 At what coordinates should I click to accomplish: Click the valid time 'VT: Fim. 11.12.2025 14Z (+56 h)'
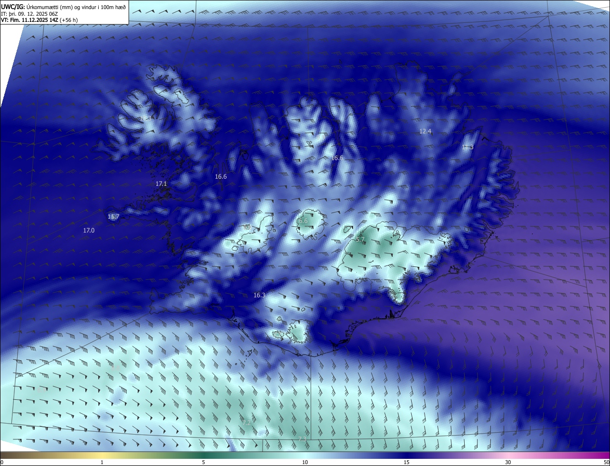click(40, 20)
